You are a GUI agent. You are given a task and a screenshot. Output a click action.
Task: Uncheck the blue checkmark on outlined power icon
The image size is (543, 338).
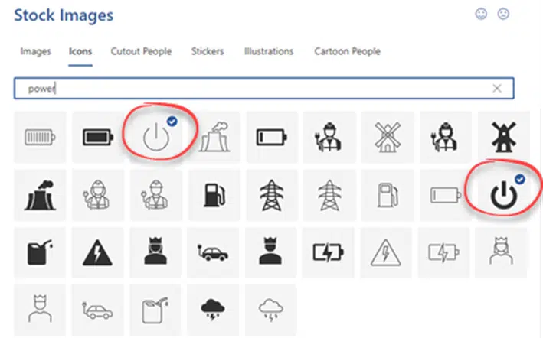tap(172, 122)
